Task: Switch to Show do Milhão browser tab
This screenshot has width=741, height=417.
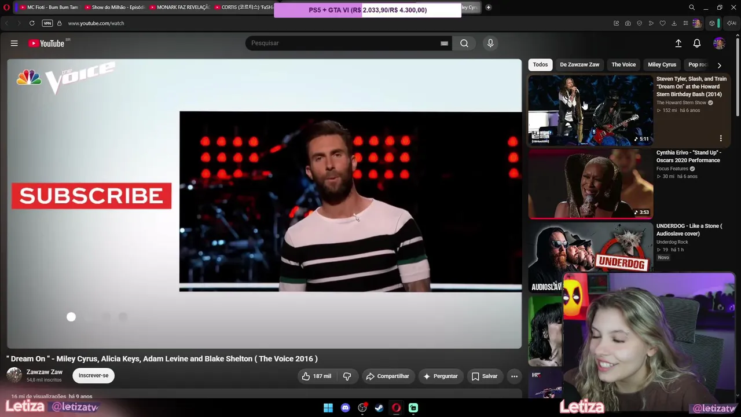Action: [x=115, y=8]
